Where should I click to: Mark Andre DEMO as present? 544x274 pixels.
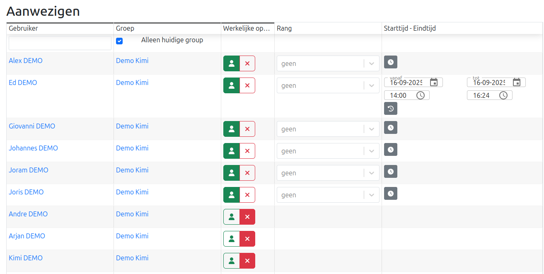(232, 217)
